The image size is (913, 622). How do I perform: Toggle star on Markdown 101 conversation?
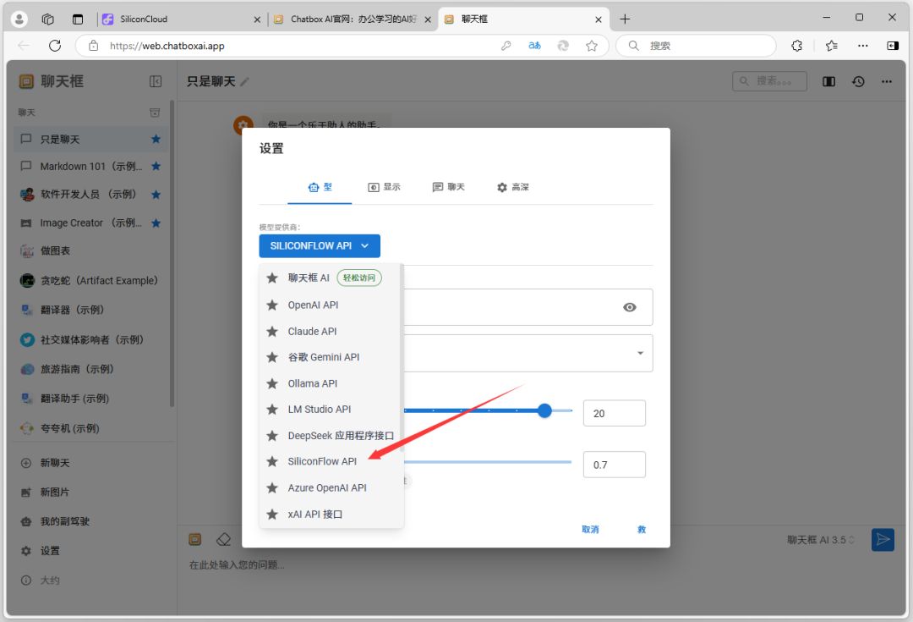pyautogui.click(x=156, y=166)
